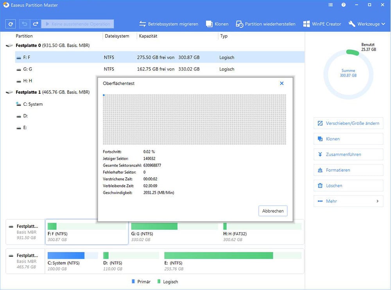The height and width of the screenshot is (290, 391).
Task: Click 'Klonen' in the right side panel
Action: click(x=348, y=139)
